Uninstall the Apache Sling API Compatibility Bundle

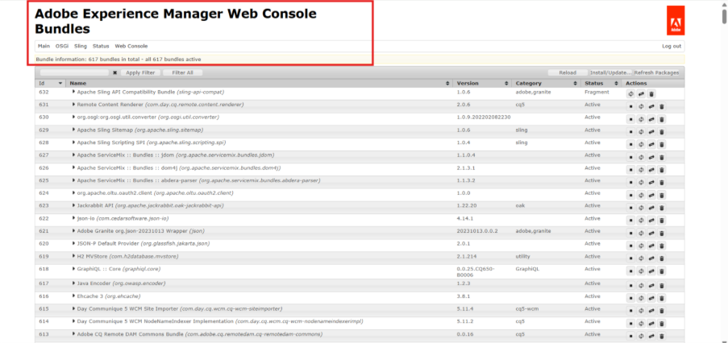pos(652,94)
